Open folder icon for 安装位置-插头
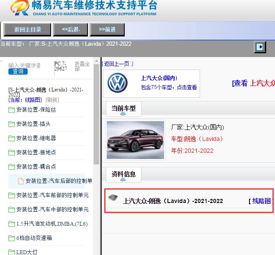 pyautogui.click(x=12, y=124)
